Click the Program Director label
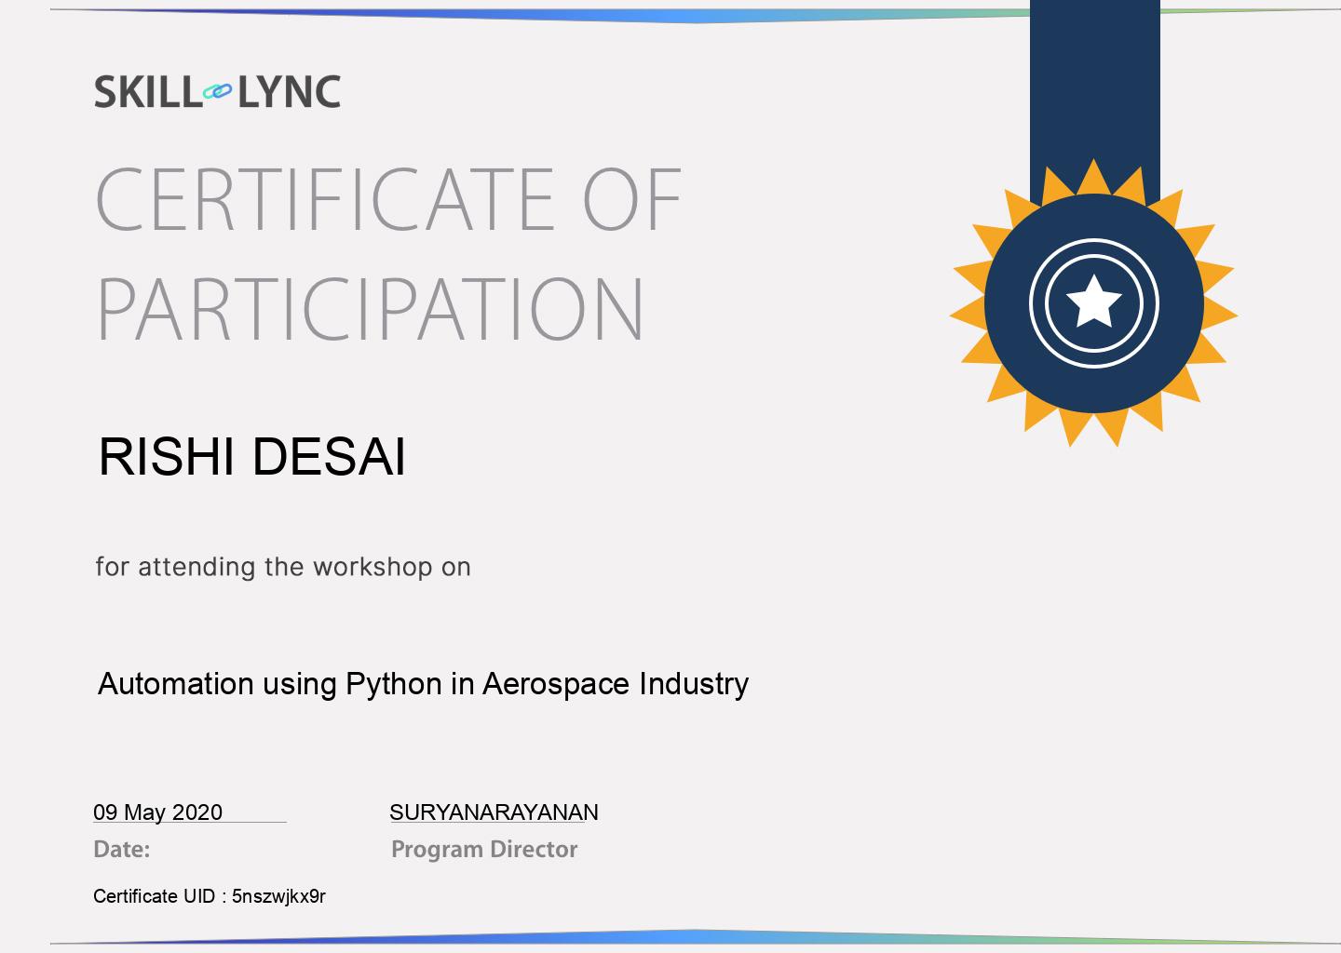 click(x=484, y=849)
